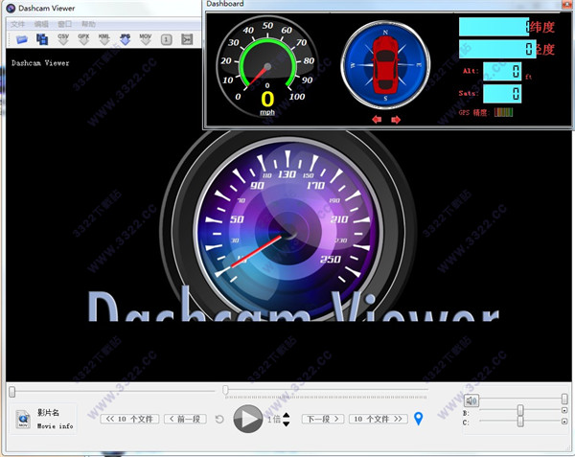Click the blue map location pin
This screenshot has height=457, width=575.
(x=418, y=419)
